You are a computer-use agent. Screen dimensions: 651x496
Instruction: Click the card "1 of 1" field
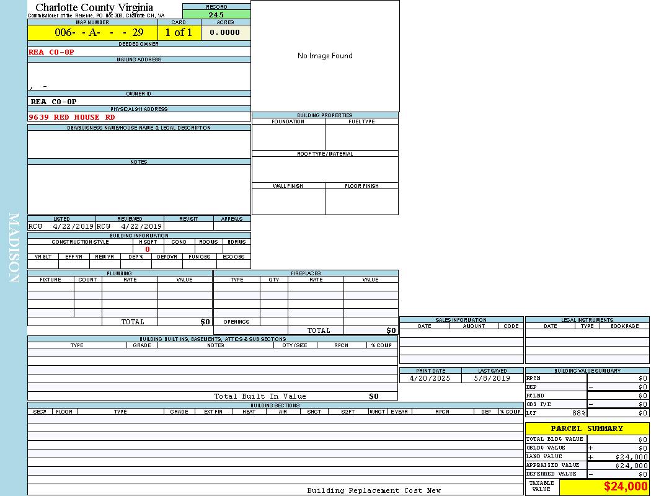point(179,33)
